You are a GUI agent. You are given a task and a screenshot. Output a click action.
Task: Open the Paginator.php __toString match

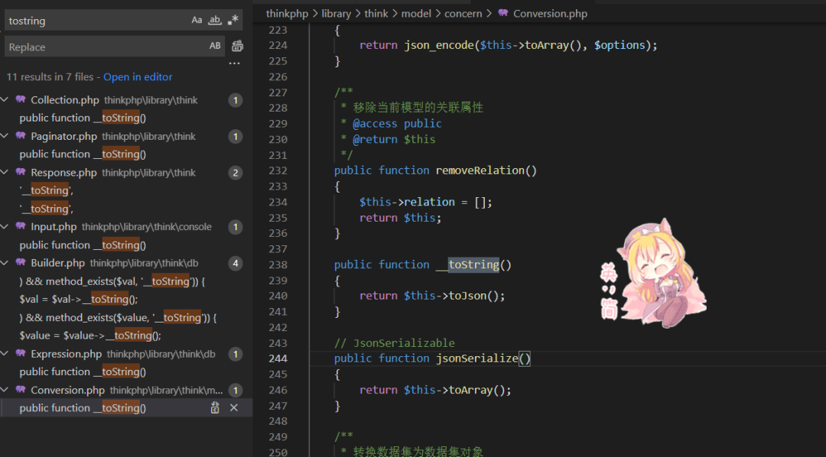83,154
